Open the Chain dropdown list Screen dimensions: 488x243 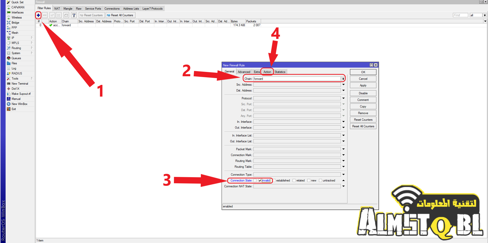343,79
